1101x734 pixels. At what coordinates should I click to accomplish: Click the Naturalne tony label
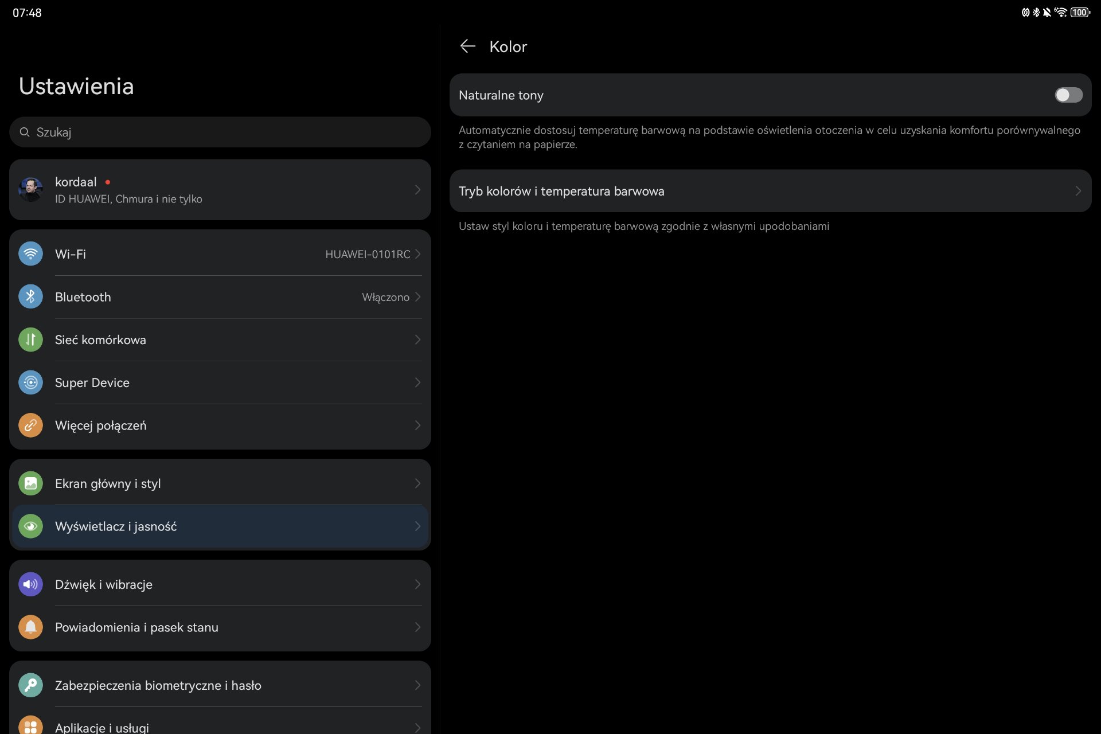[x=501, y=95]
